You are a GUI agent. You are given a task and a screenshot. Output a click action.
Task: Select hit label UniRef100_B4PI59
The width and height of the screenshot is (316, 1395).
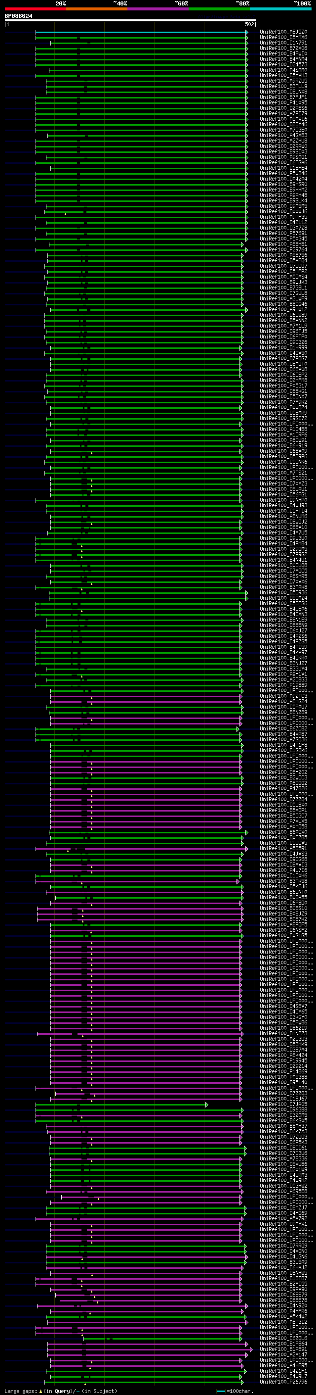tap(283, 647)
